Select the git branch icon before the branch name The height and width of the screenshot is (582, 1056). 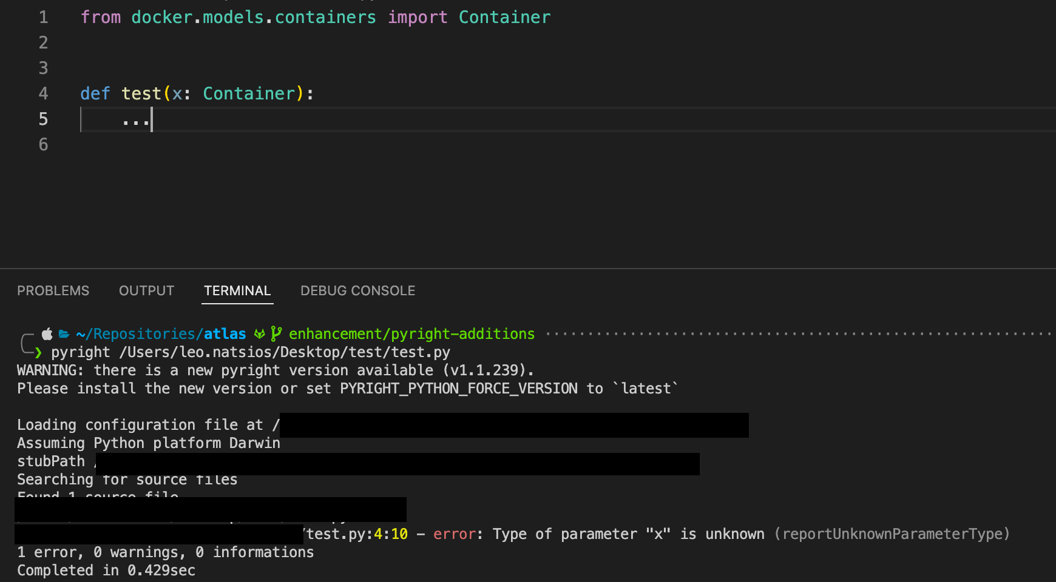point(277,333)
